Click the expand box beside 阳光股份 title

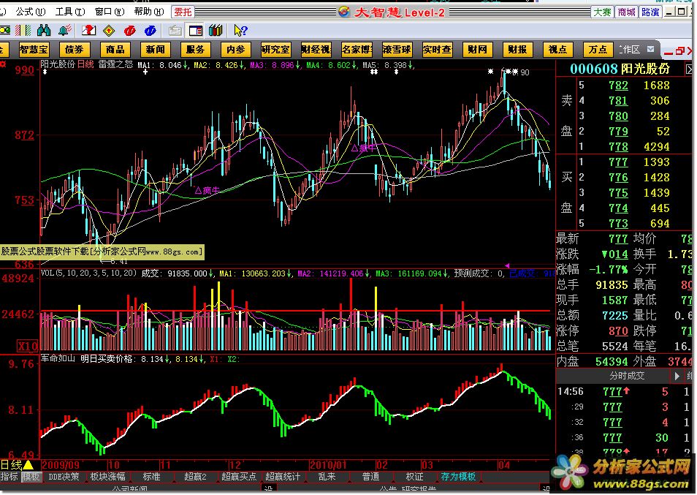coord(689,69)
